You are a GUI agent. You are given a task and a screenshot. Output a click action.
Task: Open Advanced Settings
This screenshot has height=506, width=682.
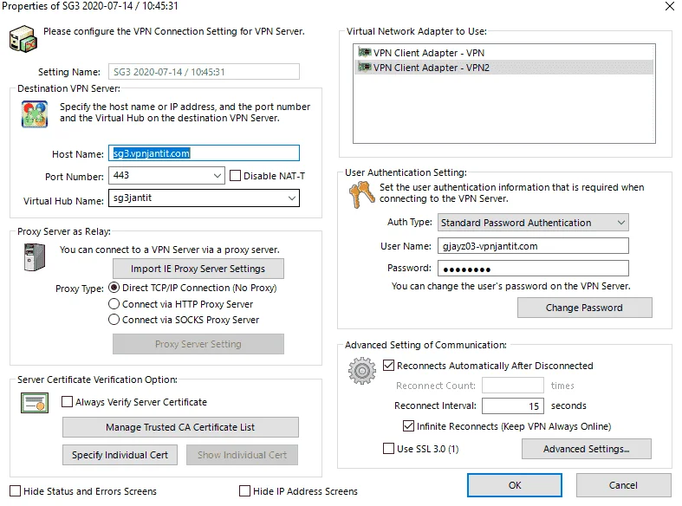(587, 449)
